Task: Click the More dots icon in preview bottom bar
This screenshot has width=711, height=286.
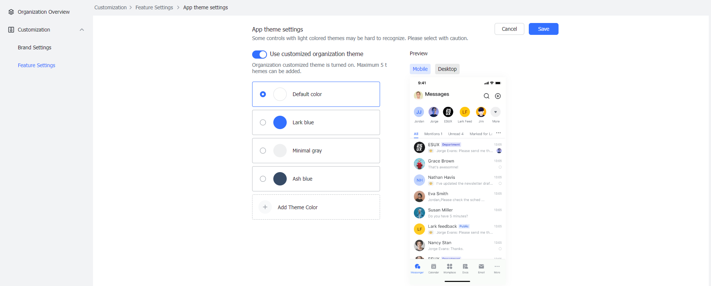Action: coord(497,266)
